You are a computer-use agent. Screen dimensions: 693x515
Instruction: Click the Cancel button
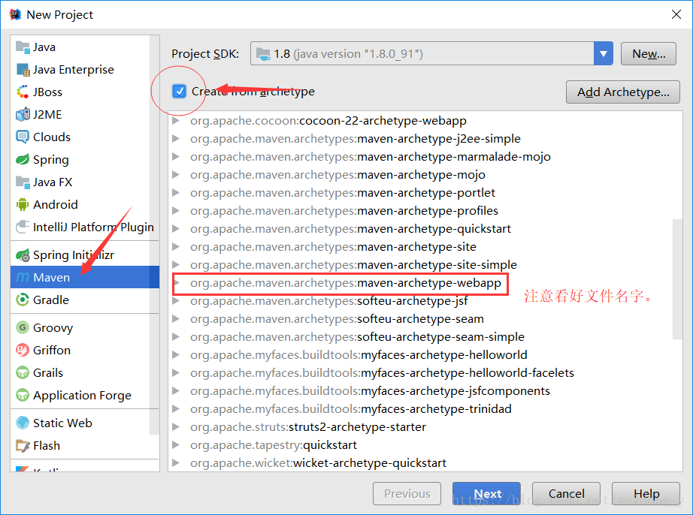[566, 493]
